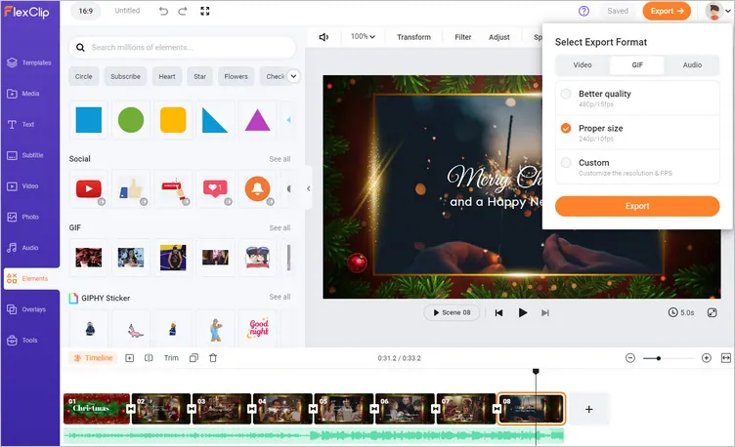Select the Heart tag chip
Screen dimensions: 735x447
(x=167, y=76)
